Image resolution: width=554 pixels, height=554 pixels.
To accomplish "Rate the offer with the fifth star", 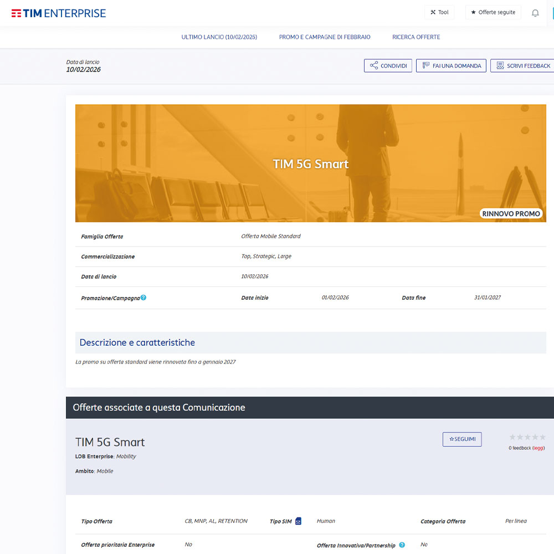I will [542, 437].
